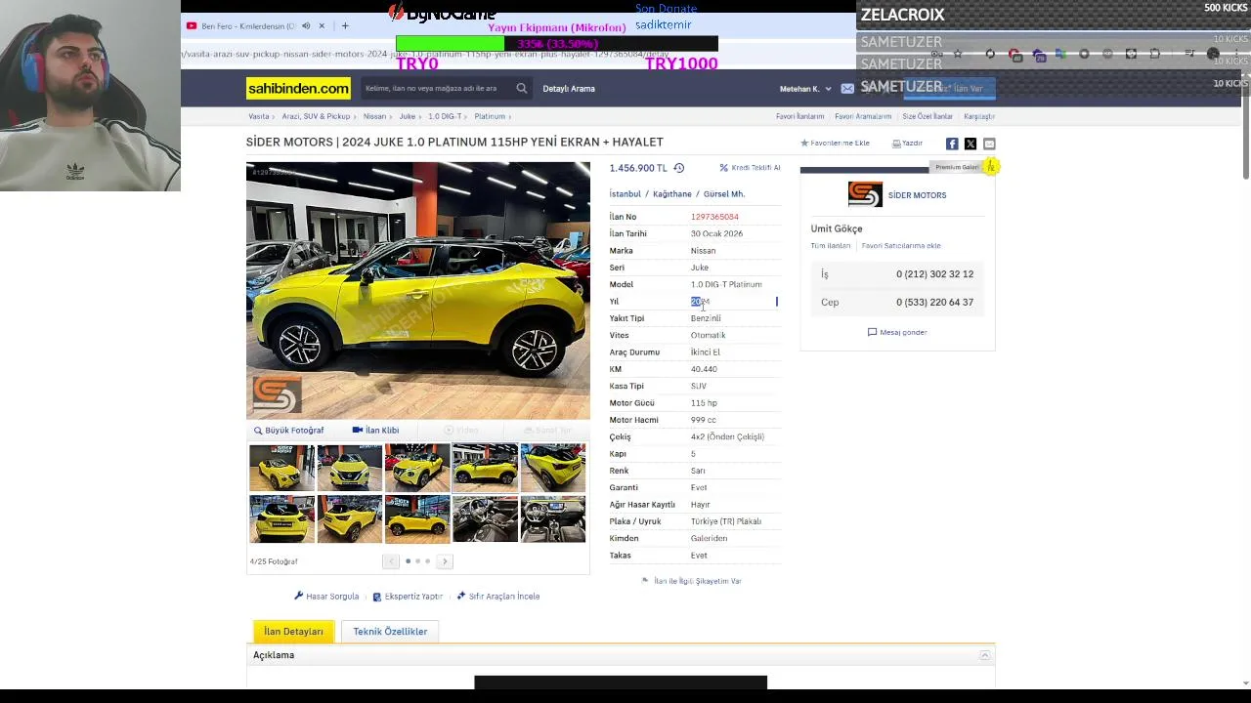Click İstanbul location link
The height and width of the screenshot is (703, 1251).
(x=625, y=194)
